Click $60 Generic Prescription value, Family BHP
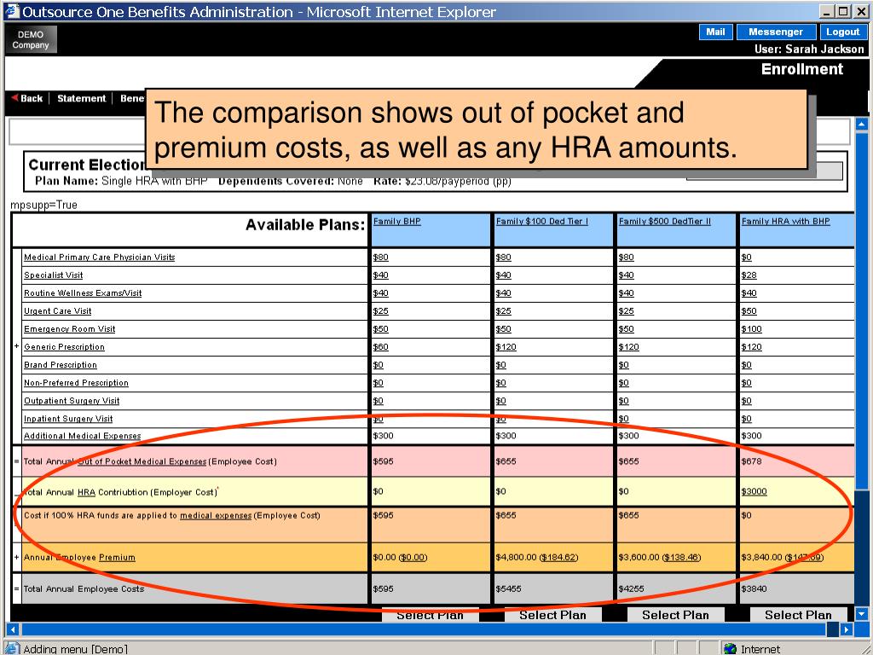 381,347
